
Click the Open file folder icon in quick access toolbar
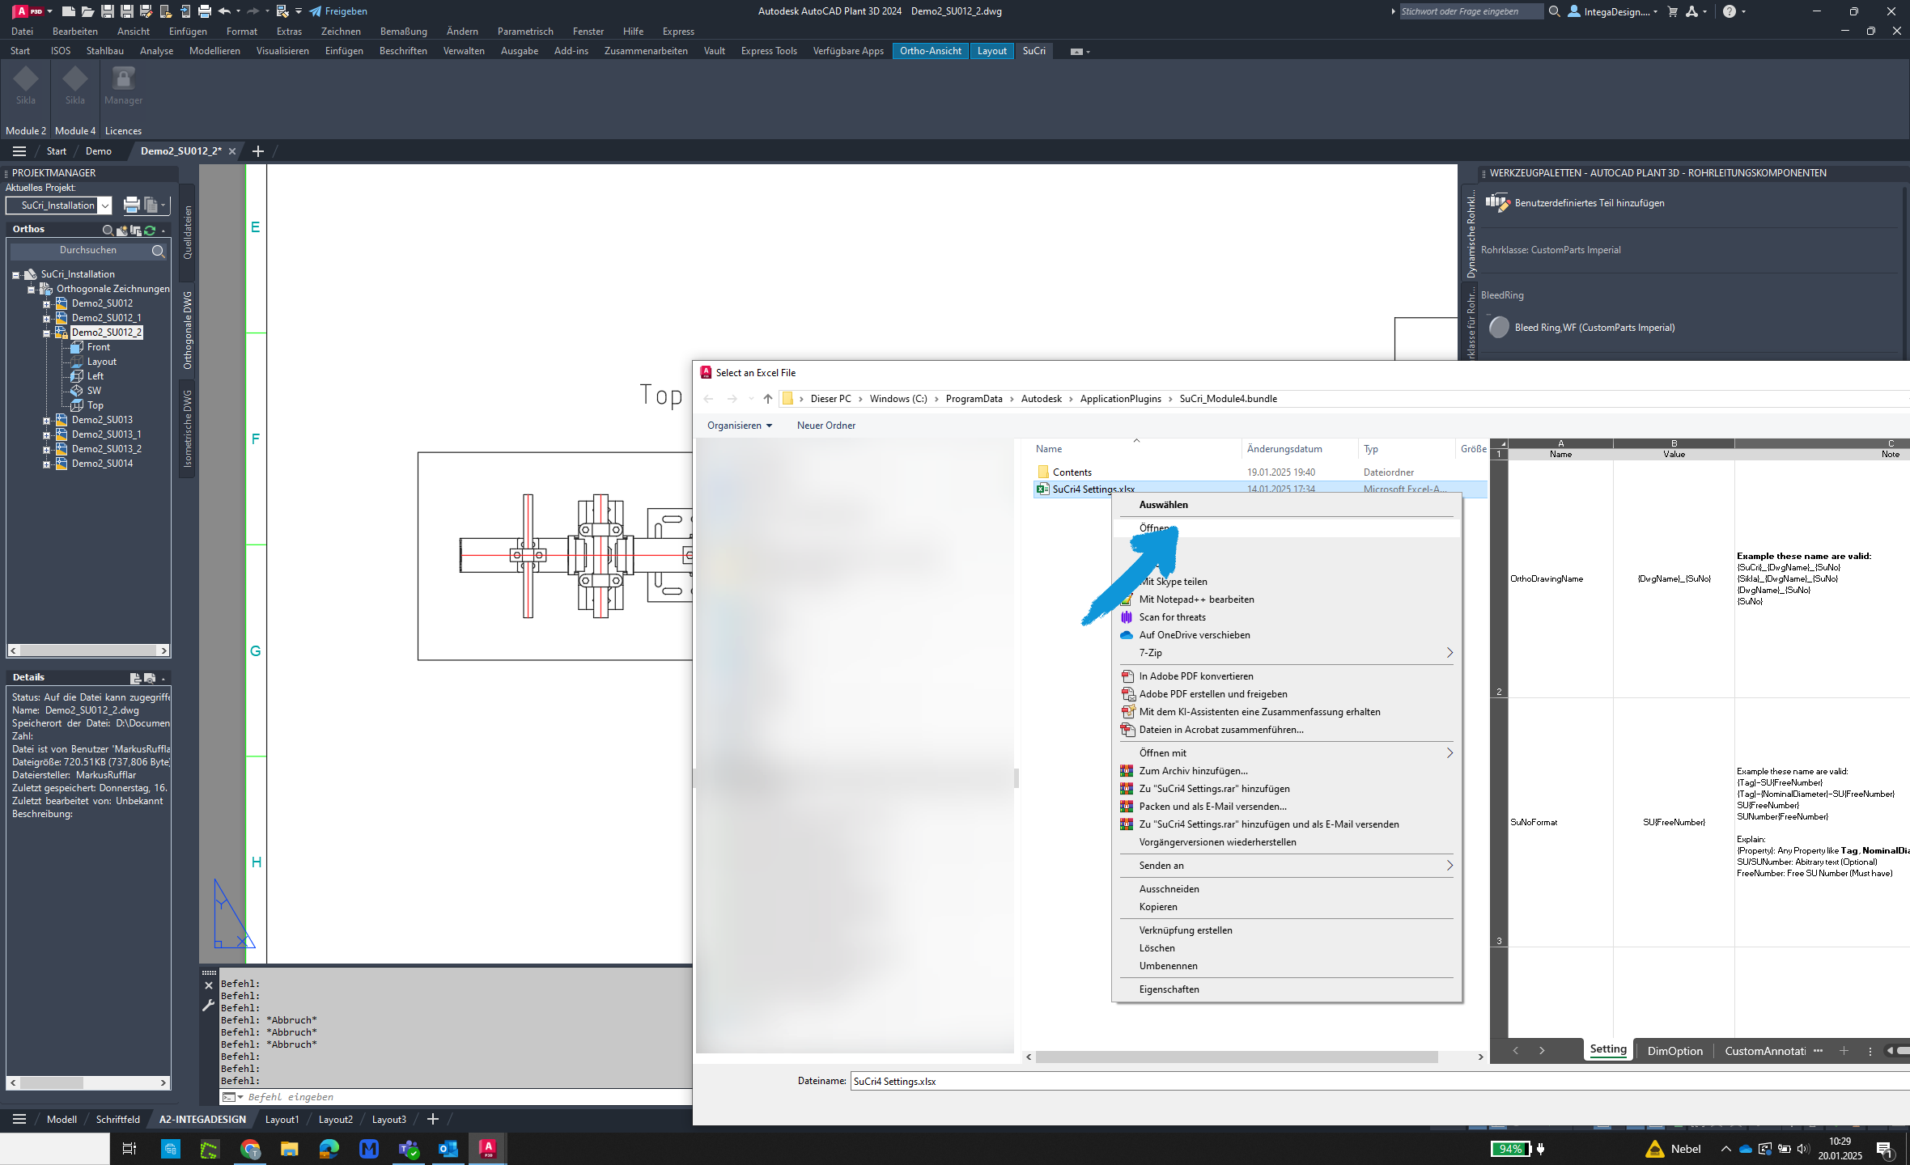tap(87, 11)
